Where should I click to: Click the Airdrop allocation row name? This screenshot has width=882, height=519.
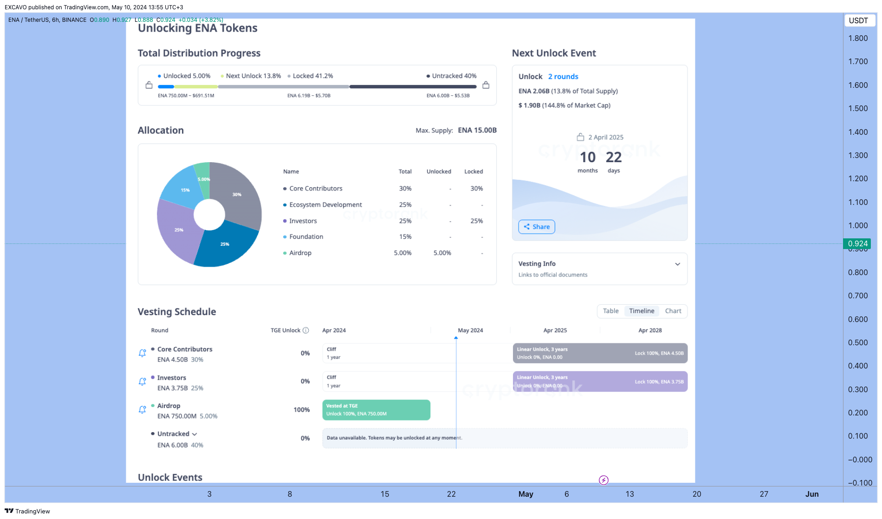[x=300, y=253]
